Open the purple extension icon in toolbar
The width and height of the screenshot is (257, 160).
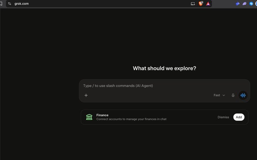point(245,4)
